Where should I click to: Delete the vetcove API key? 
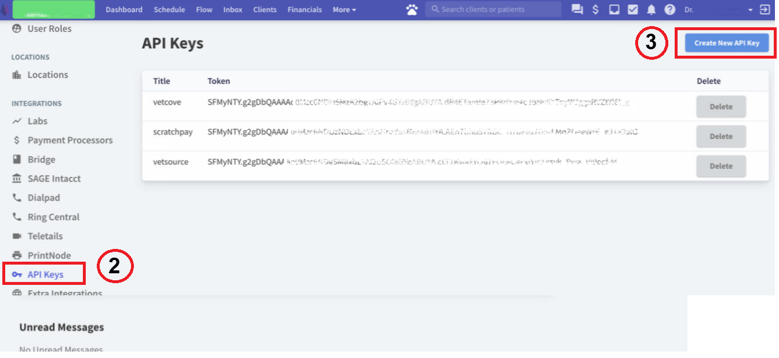[x=721, y=107]
